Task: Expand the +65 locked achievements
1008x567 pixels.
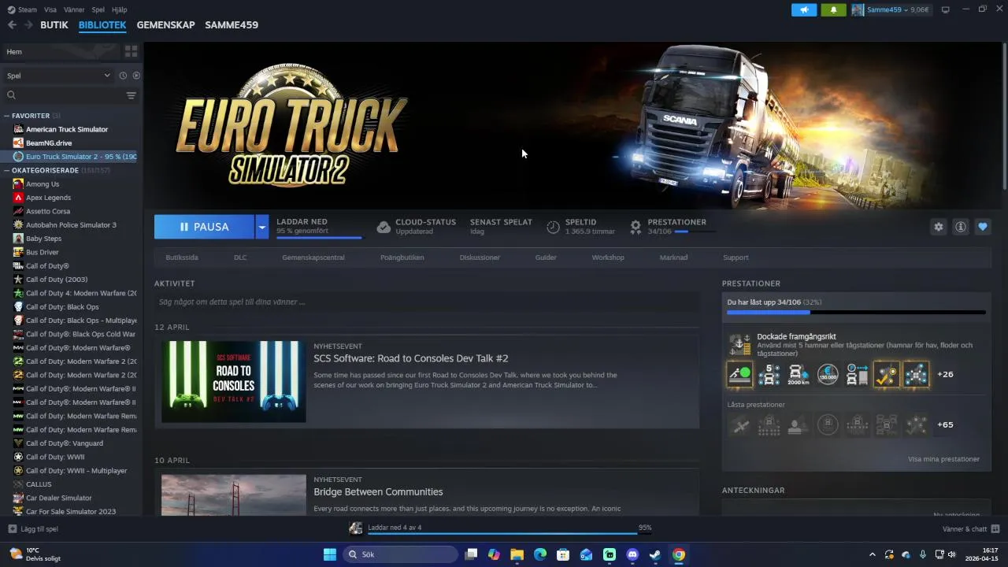Action: click(945, 424)
